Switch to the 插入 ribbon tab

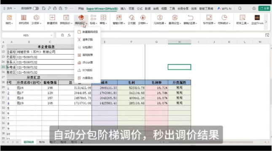click(x=123, y=8)
